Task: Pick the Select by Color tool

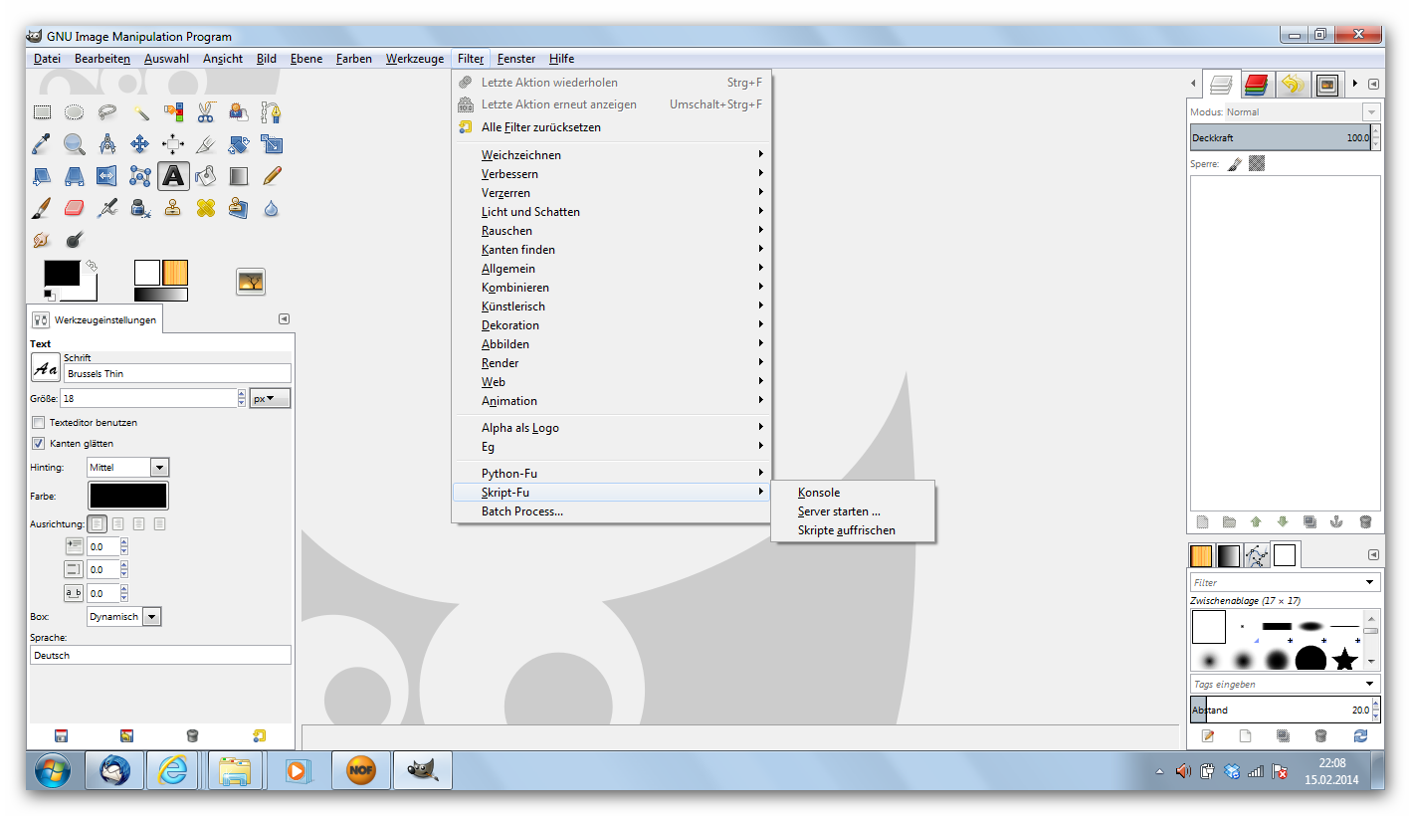Action: pos(173,112)
